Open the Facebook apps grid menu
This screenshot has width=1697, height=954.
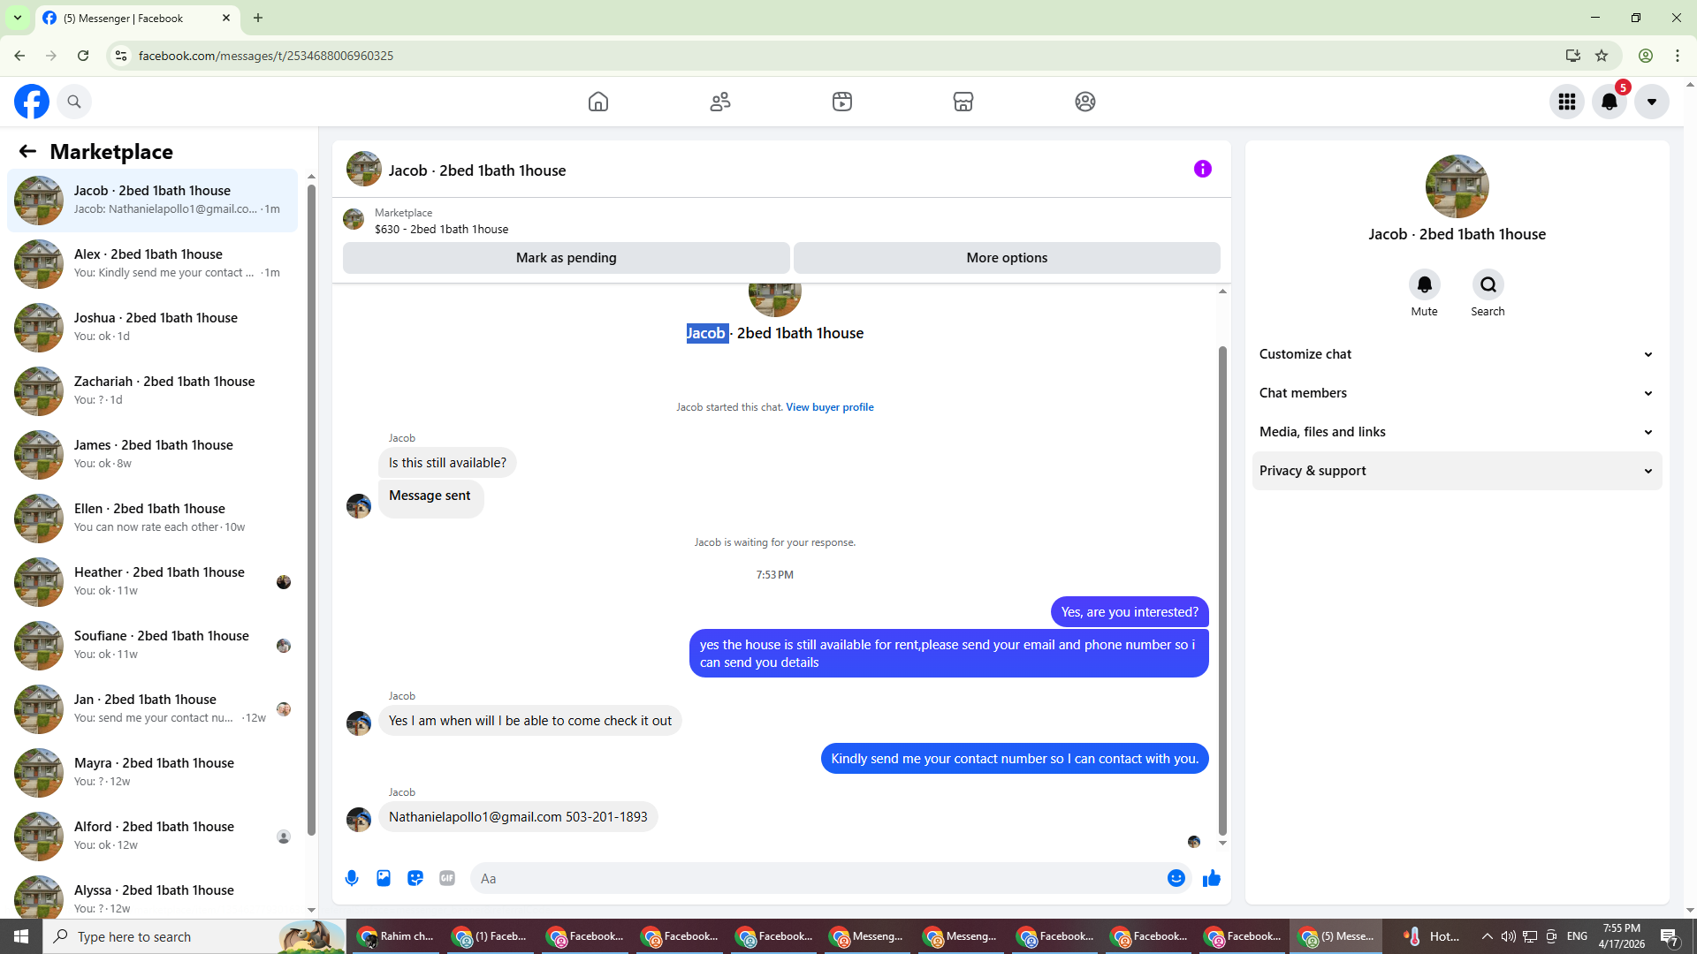click(x=1567, y=102)
